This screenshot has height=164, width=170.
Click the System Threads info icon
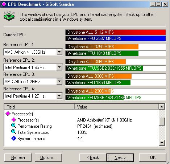tap(14, 138)
